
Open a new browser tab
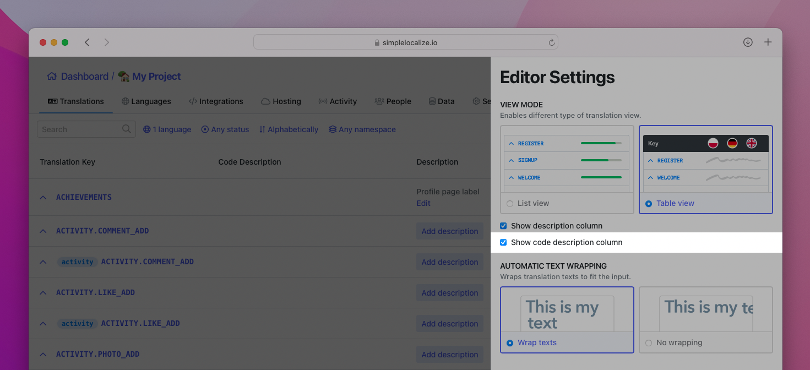(768, 42)
